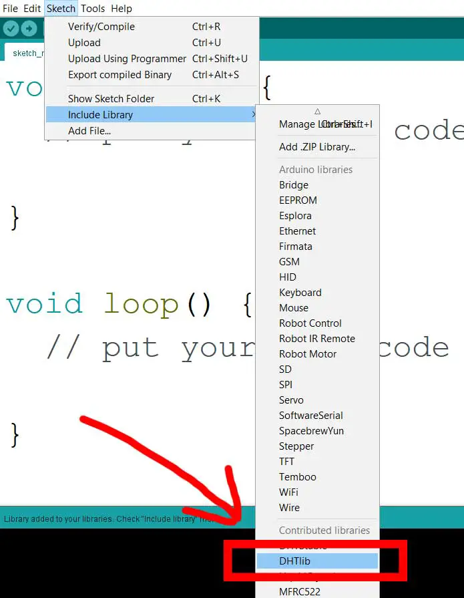Click the Upload arrow toolbar icon
This screenshot has width=464, height=598.
29,28
